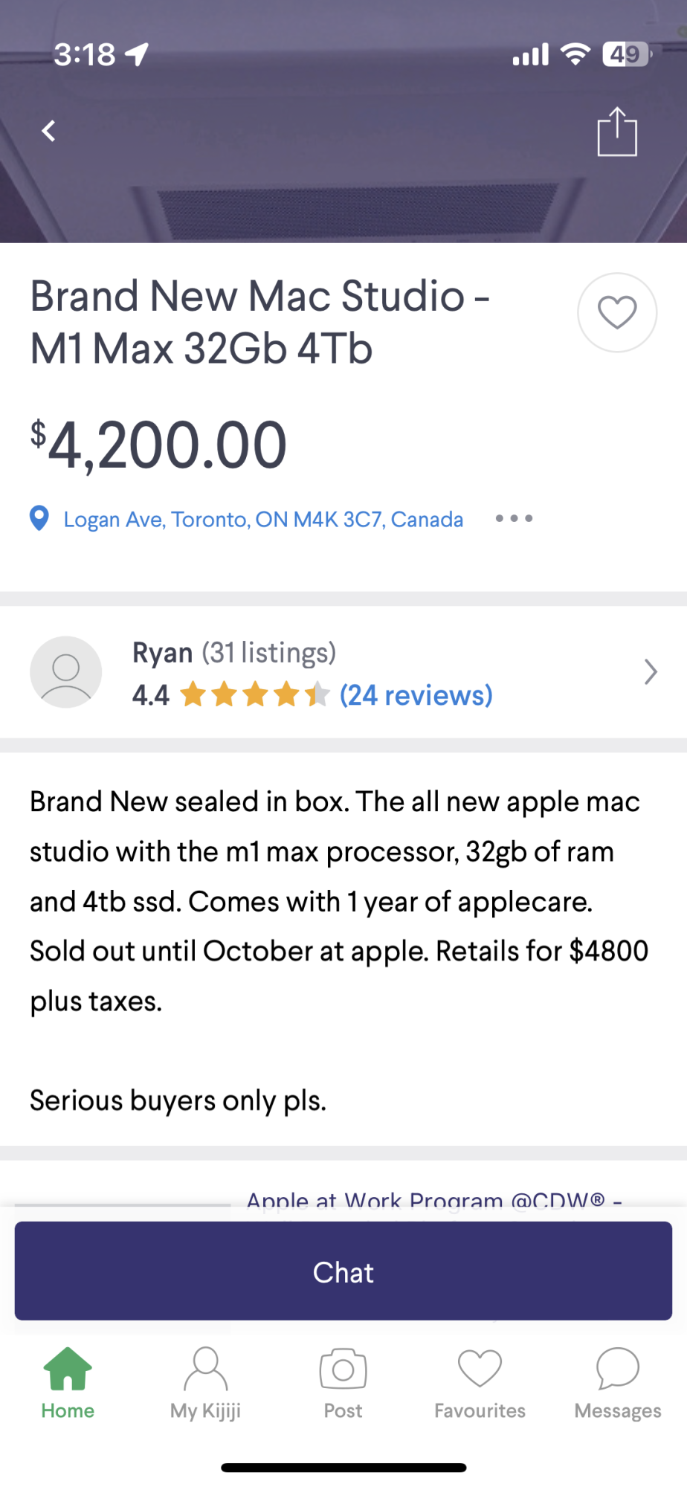This screenshot has width=687, height=1487.
Task: Tap the blue location pin icon
Action: [x=39, y=518]
